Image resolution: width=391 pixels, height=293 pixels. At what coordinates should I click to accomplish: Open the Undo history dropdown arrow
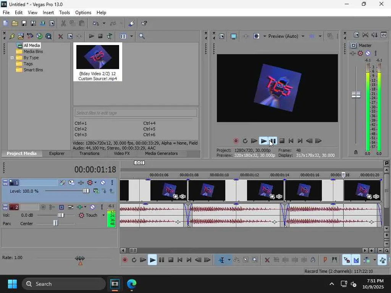pos(104,23)
